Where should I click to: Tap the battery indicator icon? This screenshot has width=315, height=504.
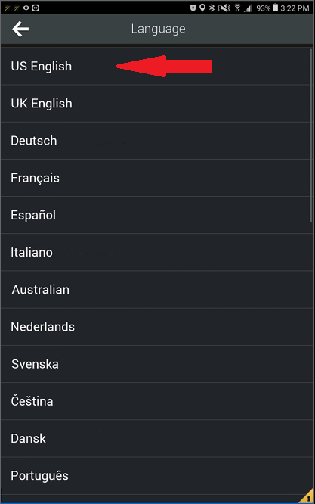click(x=275, y=8)
